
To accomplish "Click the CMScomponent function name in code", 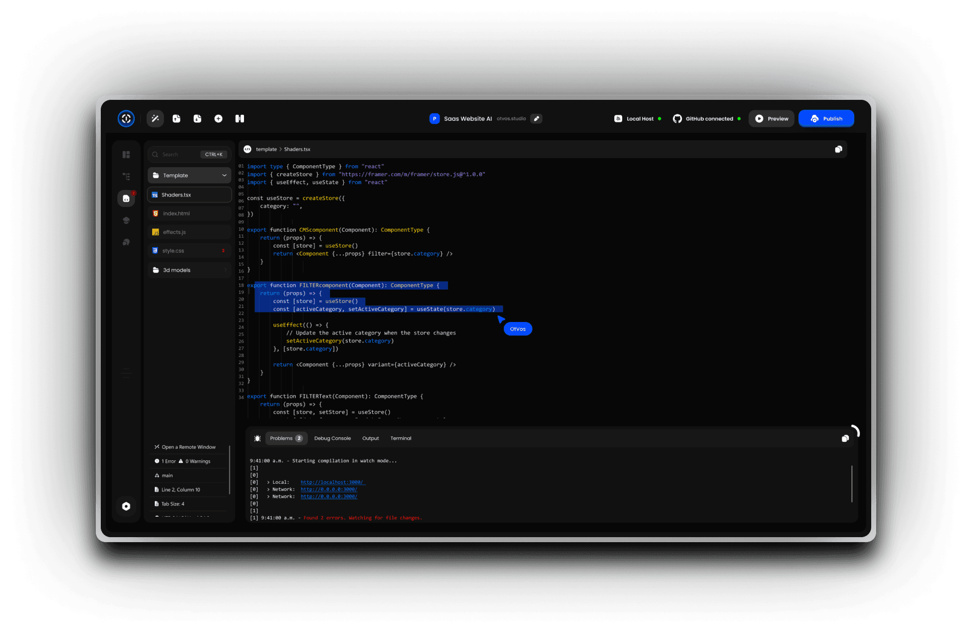I will [319, 230].
